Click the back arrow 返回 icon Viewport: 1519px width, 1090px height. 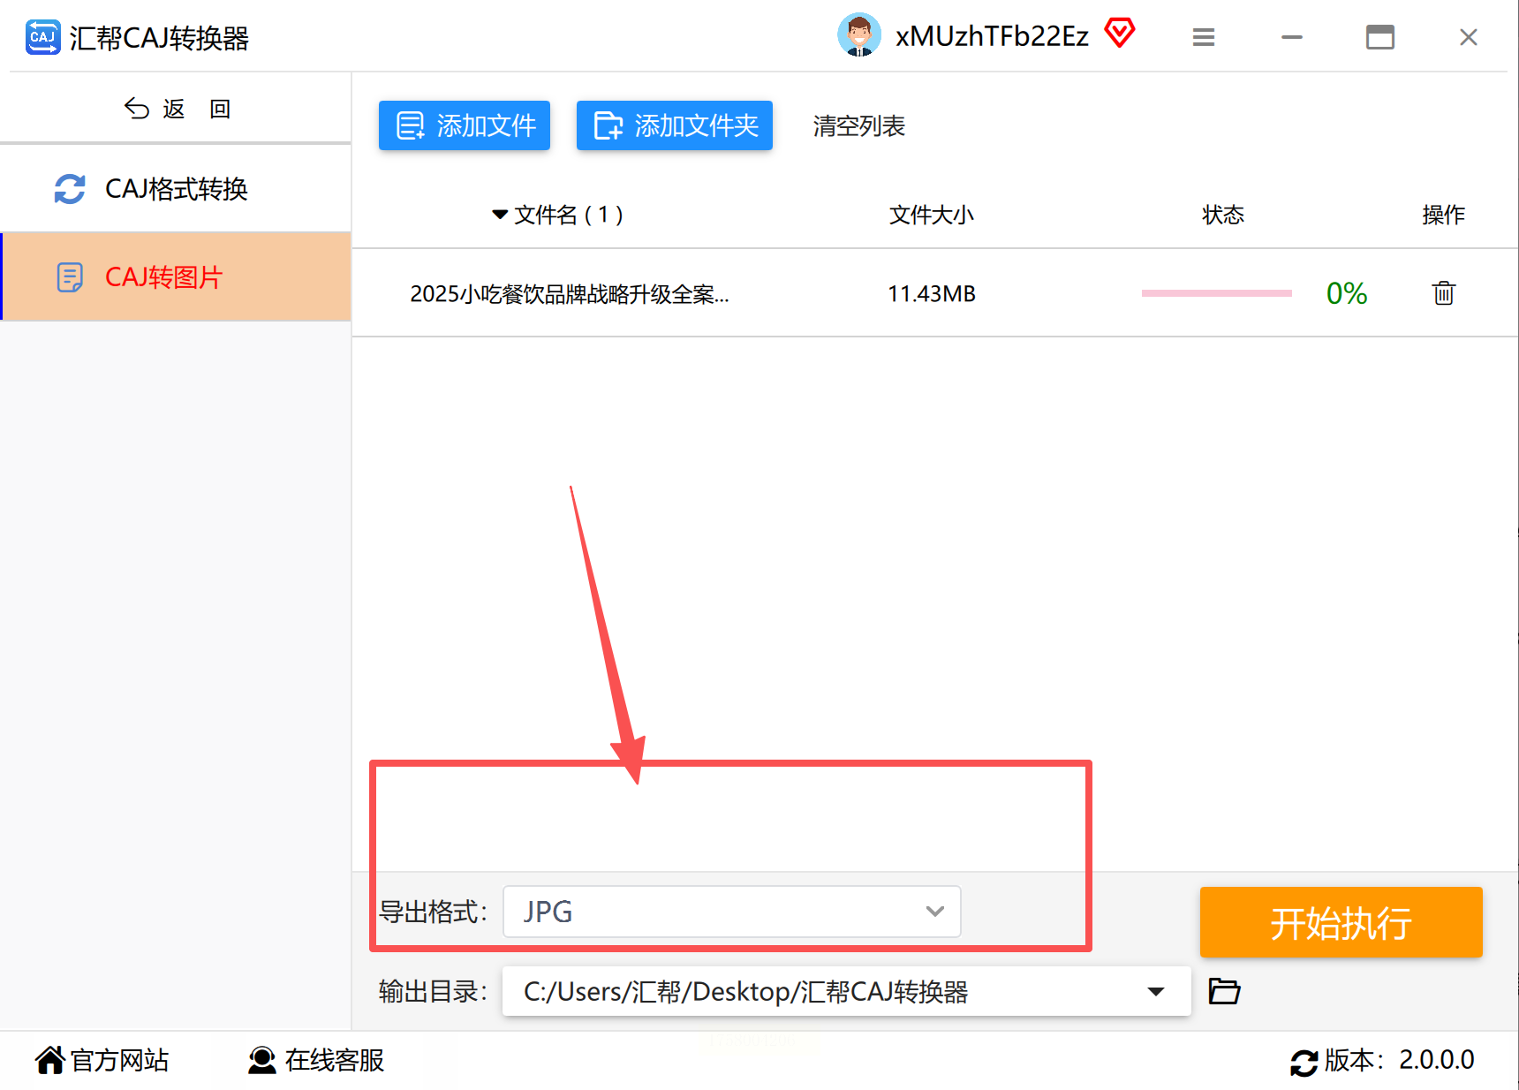137,109
